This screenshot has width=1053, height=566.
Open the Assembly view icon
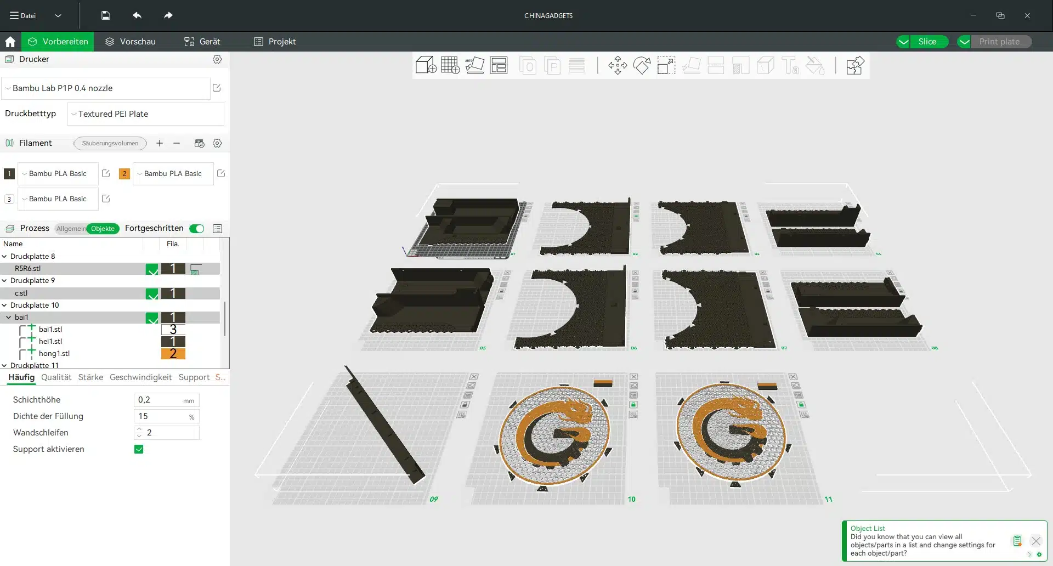855,65
